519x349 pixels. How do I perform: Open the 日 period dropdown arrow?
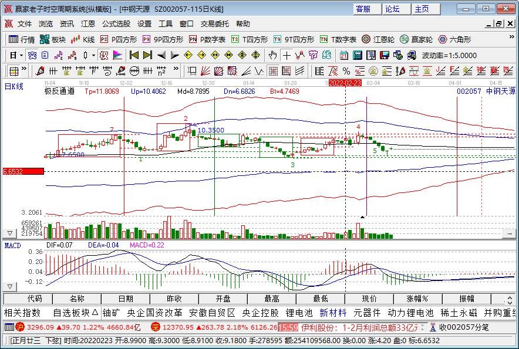(21, 55)
